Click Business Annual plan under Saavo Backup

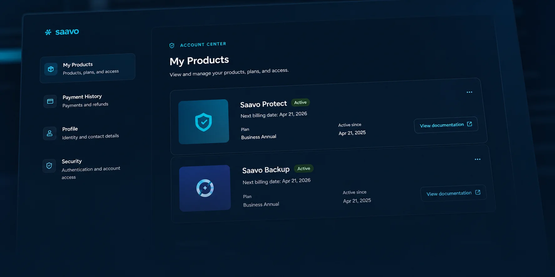click(261, 205)
